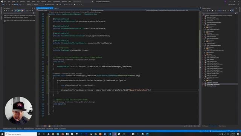Viewport: 241px width, 136px height.
Task: Click Run tests icon in Test Explorer
Action: [7, 11]
